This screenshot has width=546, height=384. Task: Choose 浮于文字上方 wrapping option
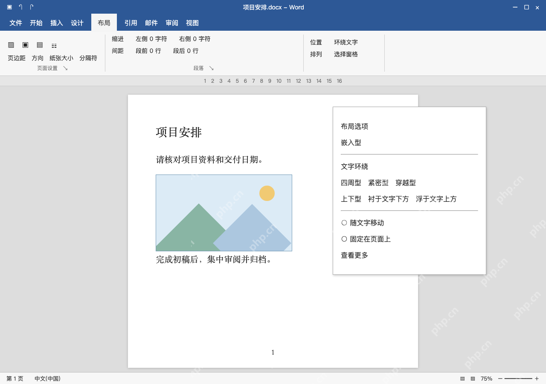436,199
